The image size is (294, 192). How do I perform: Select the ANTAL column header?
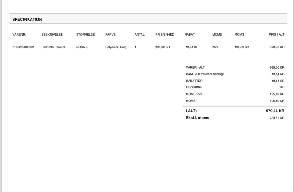(x=140, y=35)
